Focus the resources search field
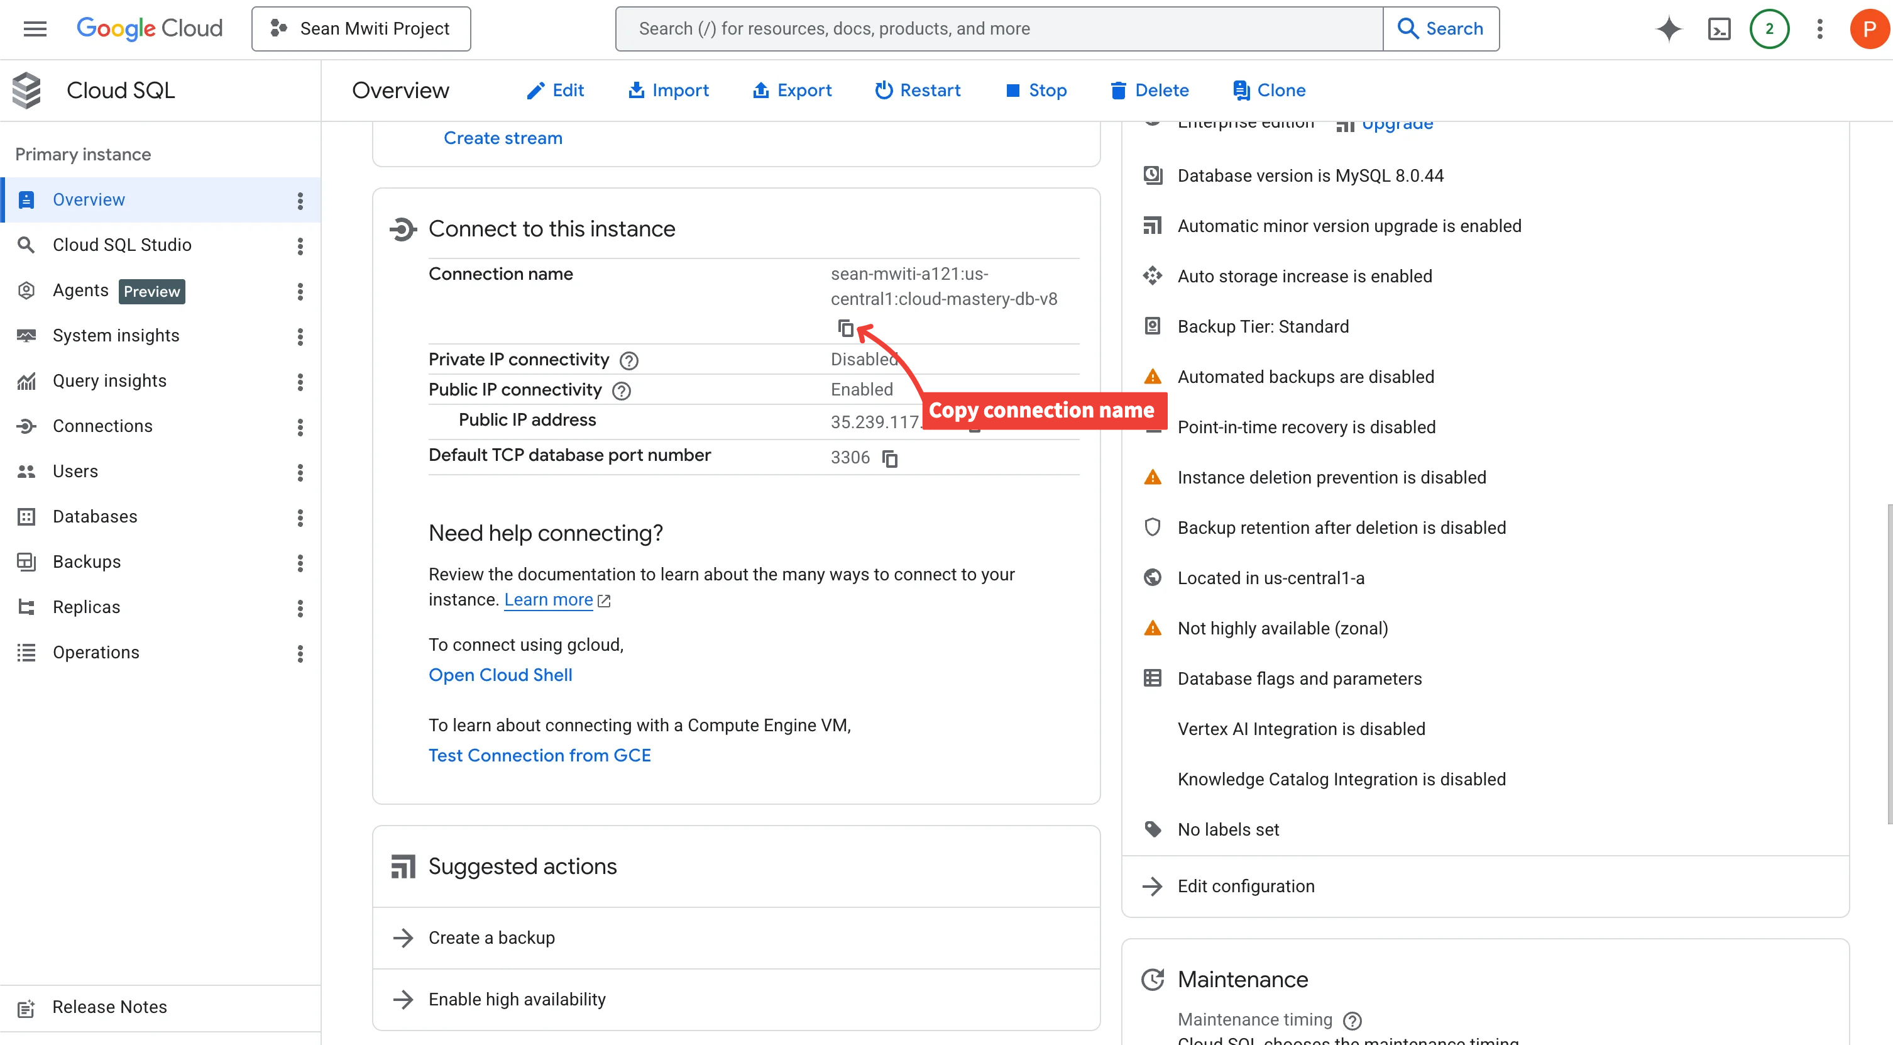Viewport: 1893px width, 1045px height. click(x=999, y=29)
